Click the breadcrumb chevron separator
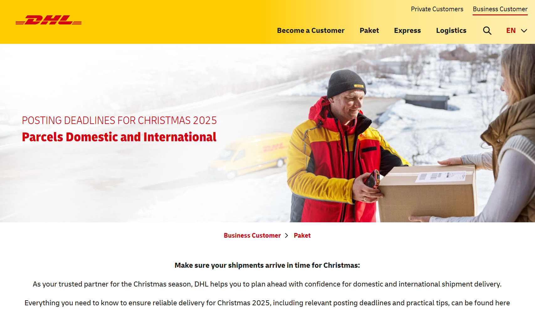 pyautogui.click(x=286, y=235)
